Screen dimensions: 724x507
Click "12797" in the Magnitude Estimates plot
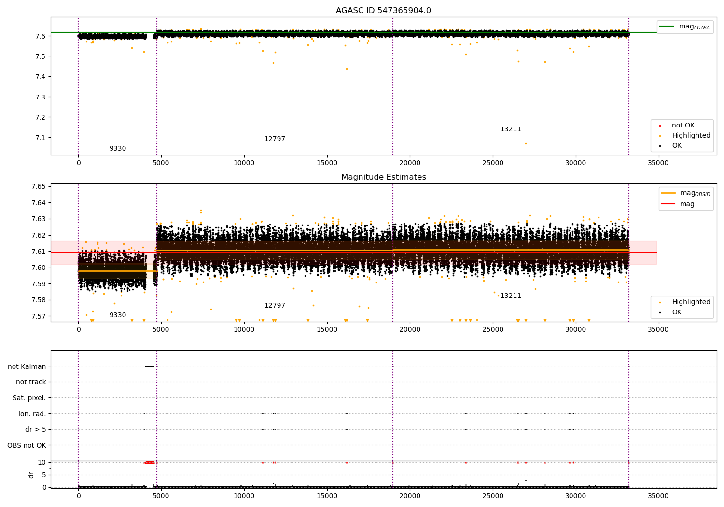click(x=275, y=306)
